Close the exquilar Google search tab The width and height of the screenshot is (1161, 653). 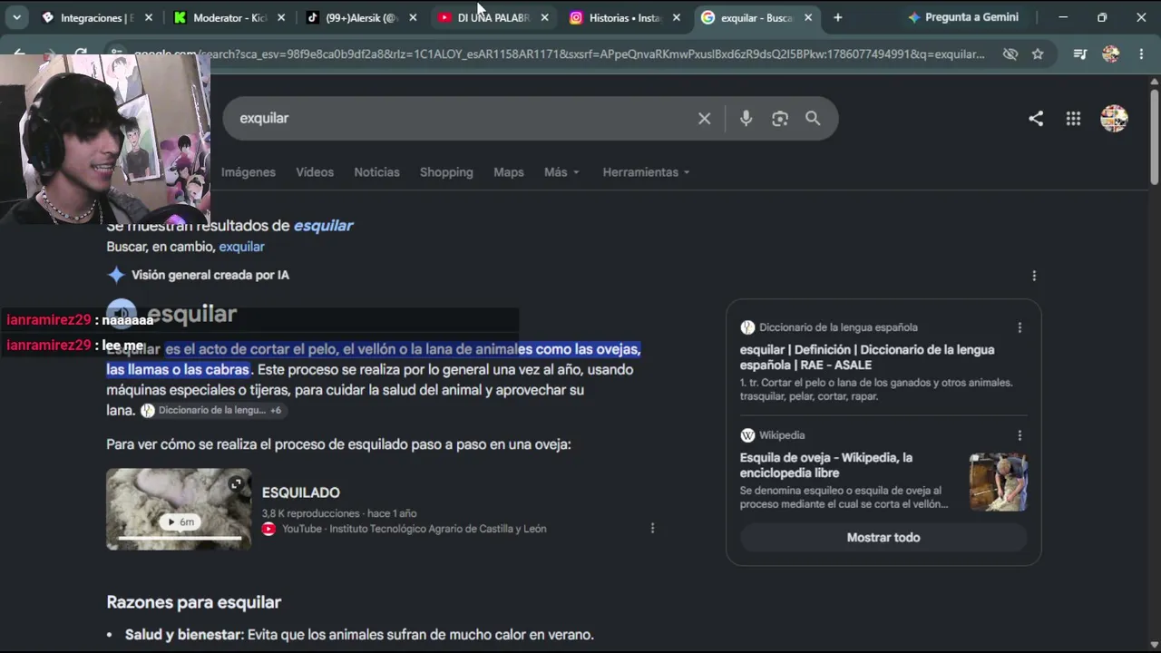(x=807, y=17)
